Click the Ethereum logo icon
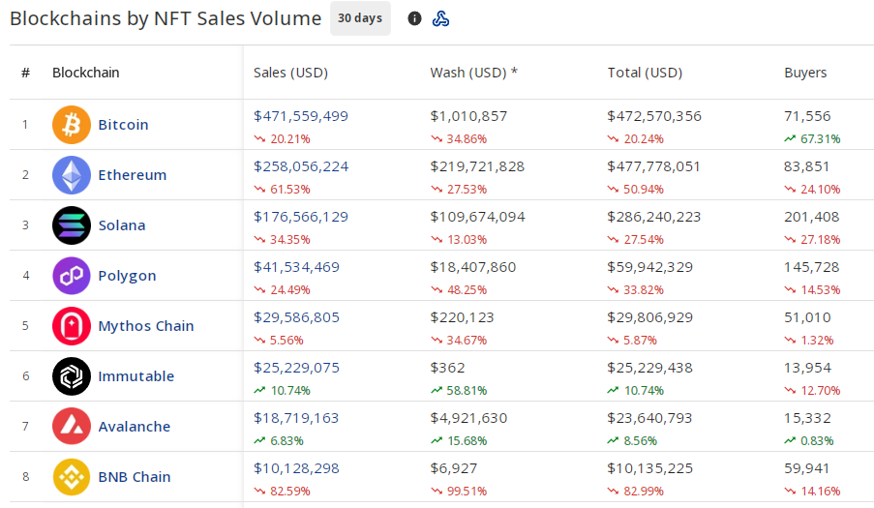The height and width of the screenshot is (508, 874). [72, 175]
